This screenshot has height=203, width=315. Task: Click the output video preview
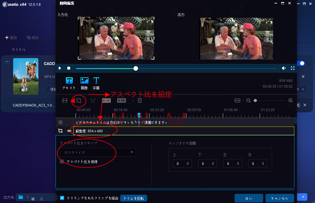(237, 39)
